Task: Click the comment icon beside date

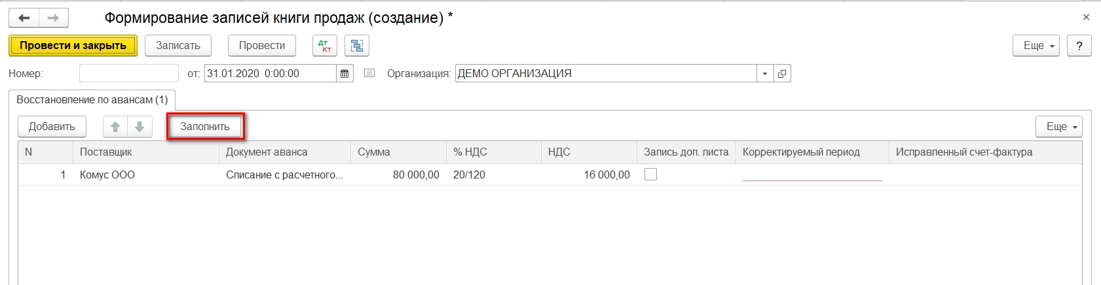Action: tap(369, 74)
